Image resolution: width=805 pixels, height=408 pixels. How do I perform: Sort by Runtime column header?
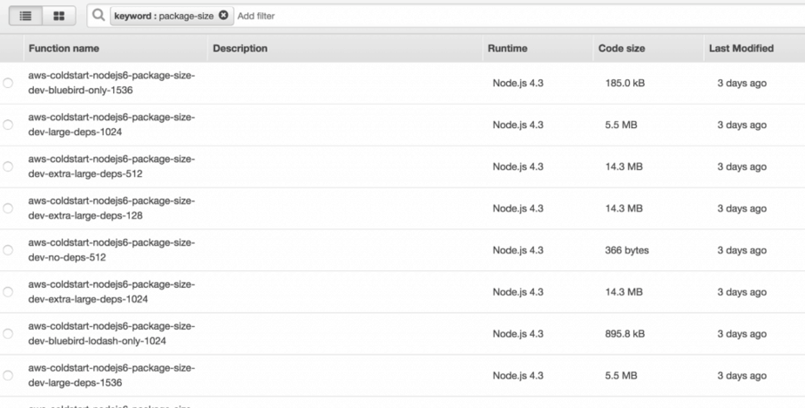507,49
